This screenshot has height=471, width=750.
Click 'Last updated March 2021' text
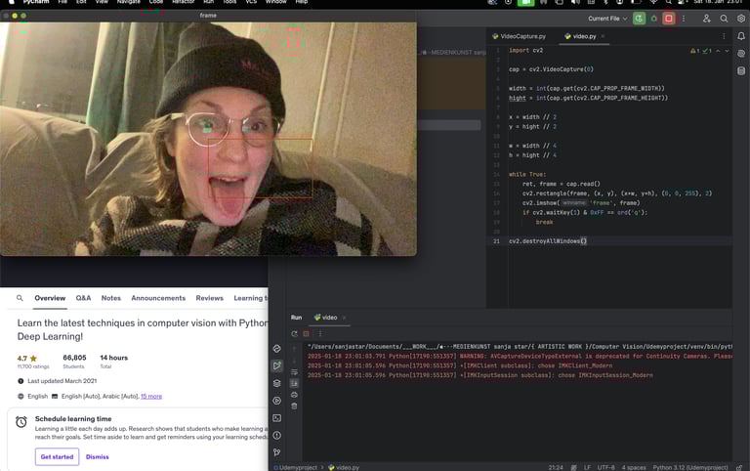[62, 381]
